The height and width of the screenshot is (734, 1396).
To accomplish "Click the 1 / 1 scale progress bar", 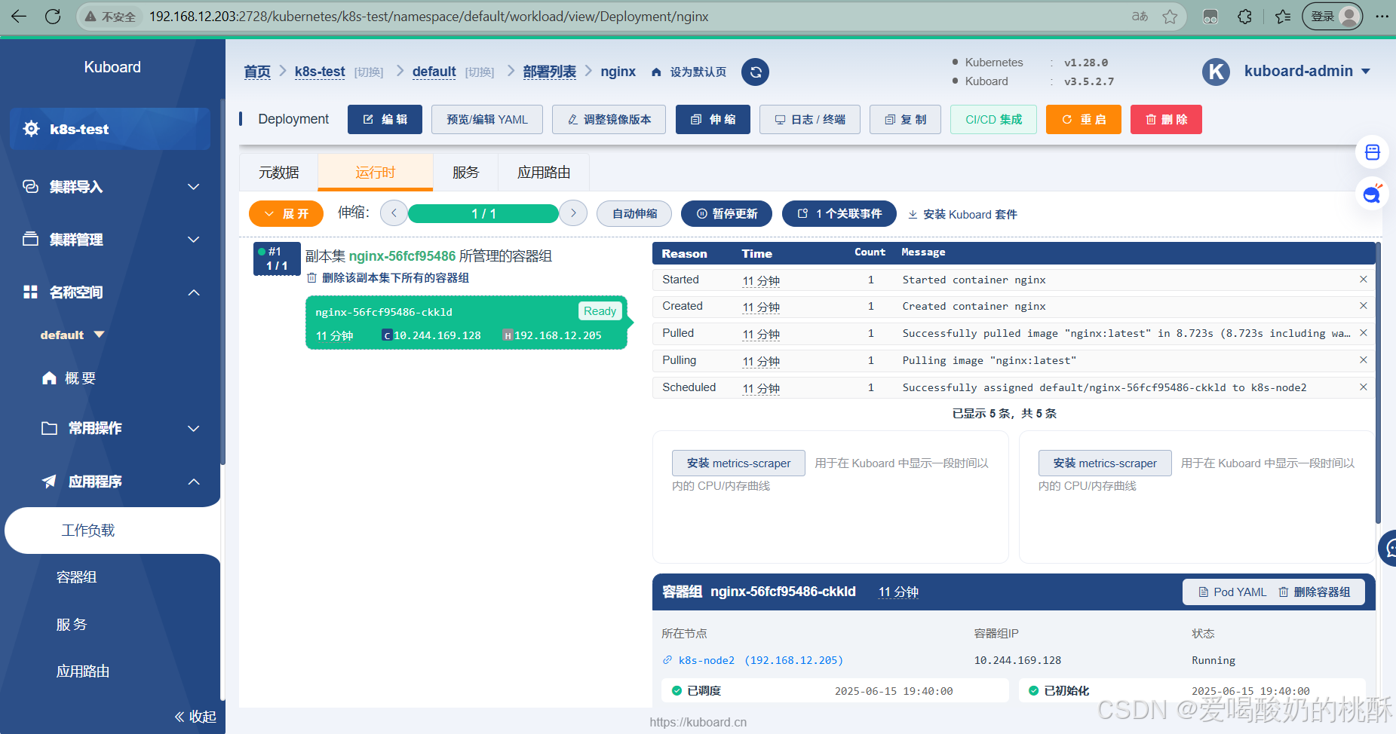I will click(483, 213).
